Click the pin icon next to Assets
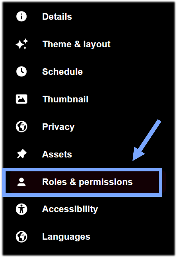The width and height of the screenshot is (177, 258). pos(22,154)
